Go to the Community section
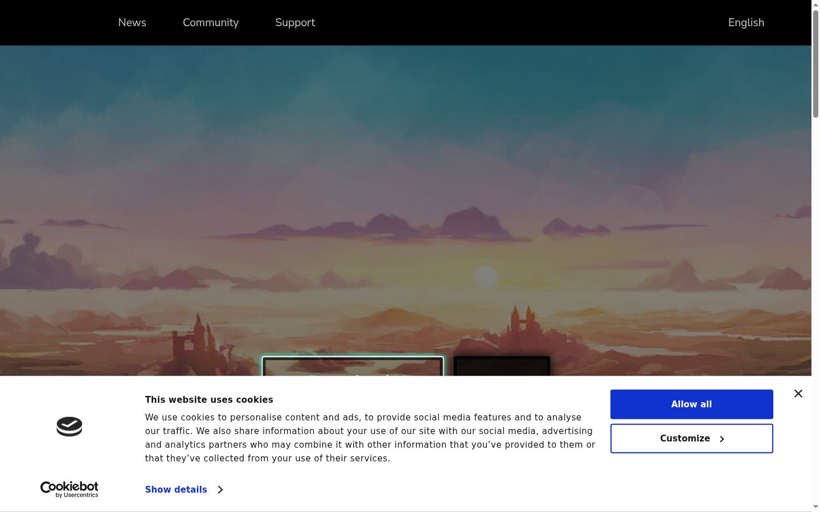 pos(211,23)
